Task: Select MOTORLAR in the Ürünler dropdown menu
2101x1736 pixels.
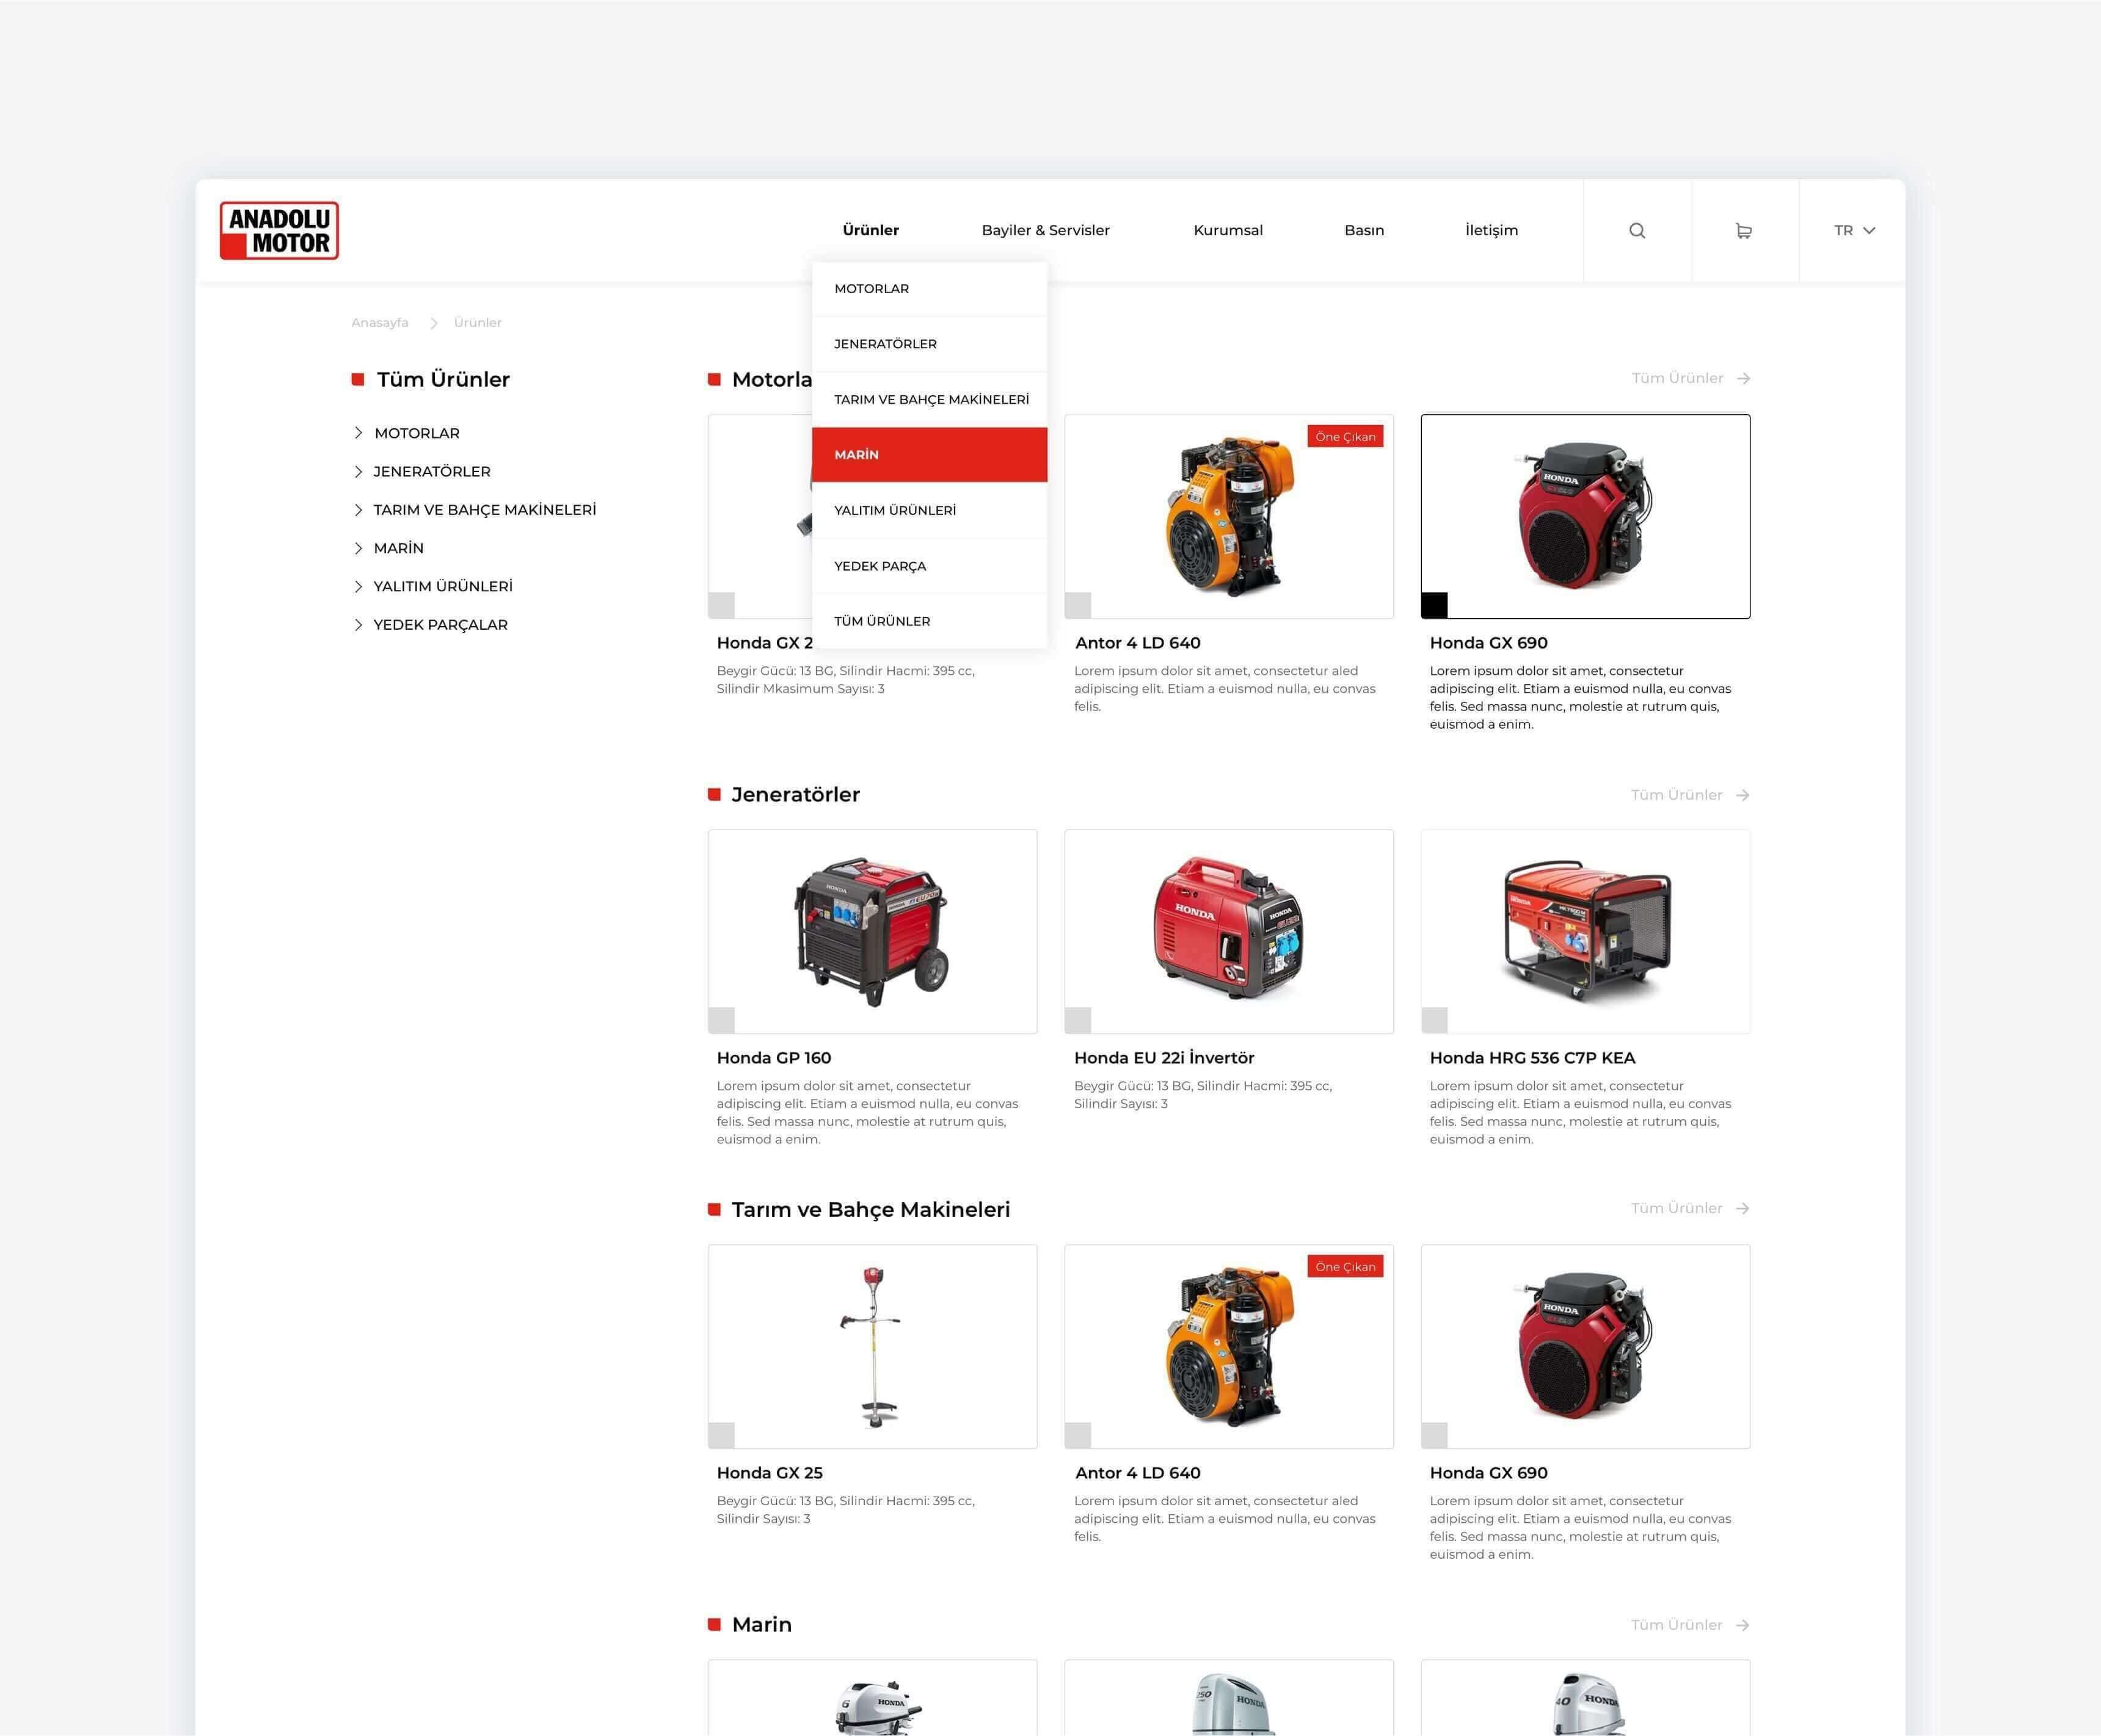Action: pyautogui.click(x=929, y=289)
